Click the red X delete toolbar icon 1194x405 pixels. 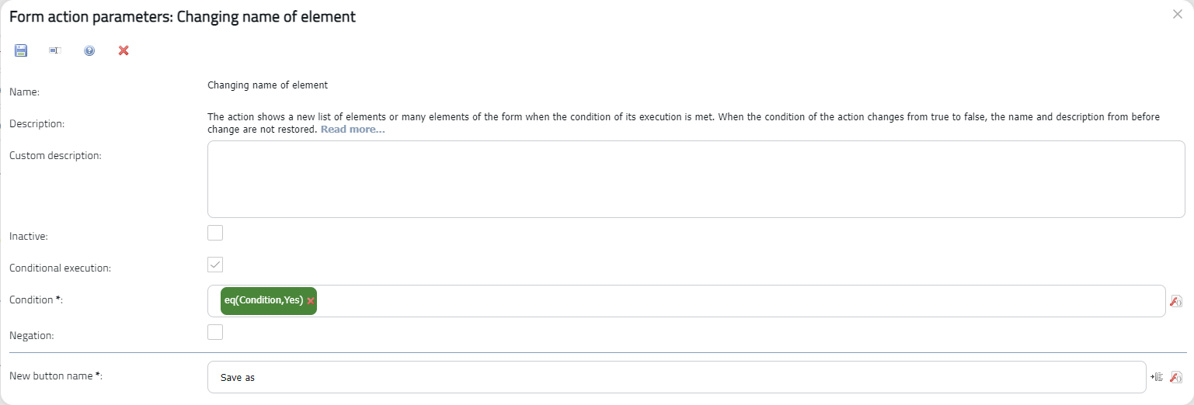pos(124,50)
